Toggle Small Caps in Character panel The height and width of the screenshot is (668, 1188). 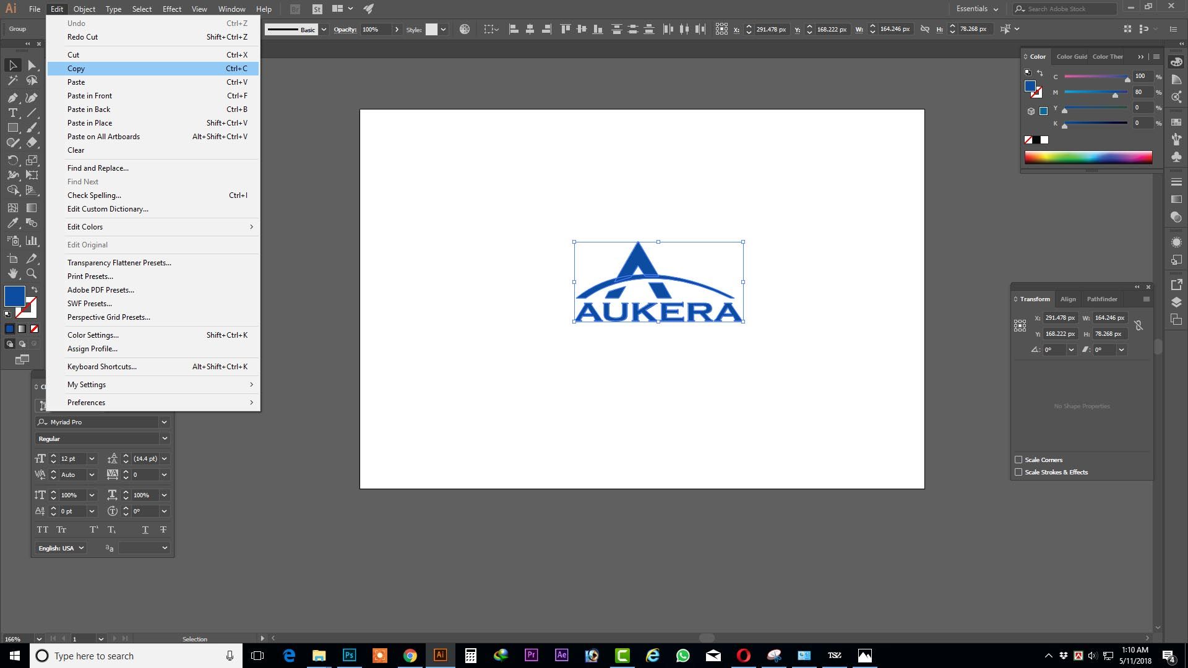(61, 529)
